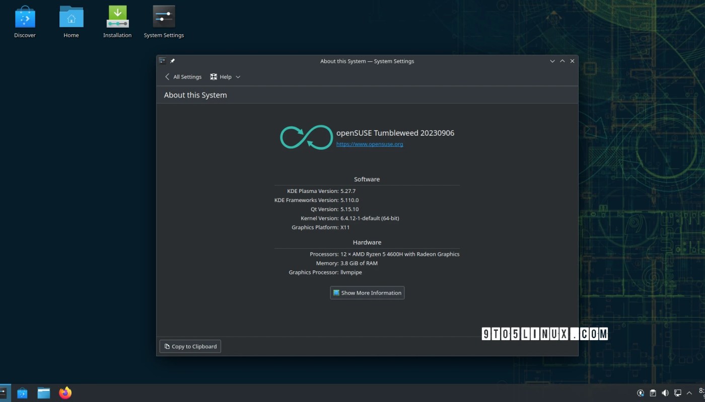Viewport: 705px width, 402px height.
Task: Click Copy to Clipboard button
Action: [x=190, y=346]
